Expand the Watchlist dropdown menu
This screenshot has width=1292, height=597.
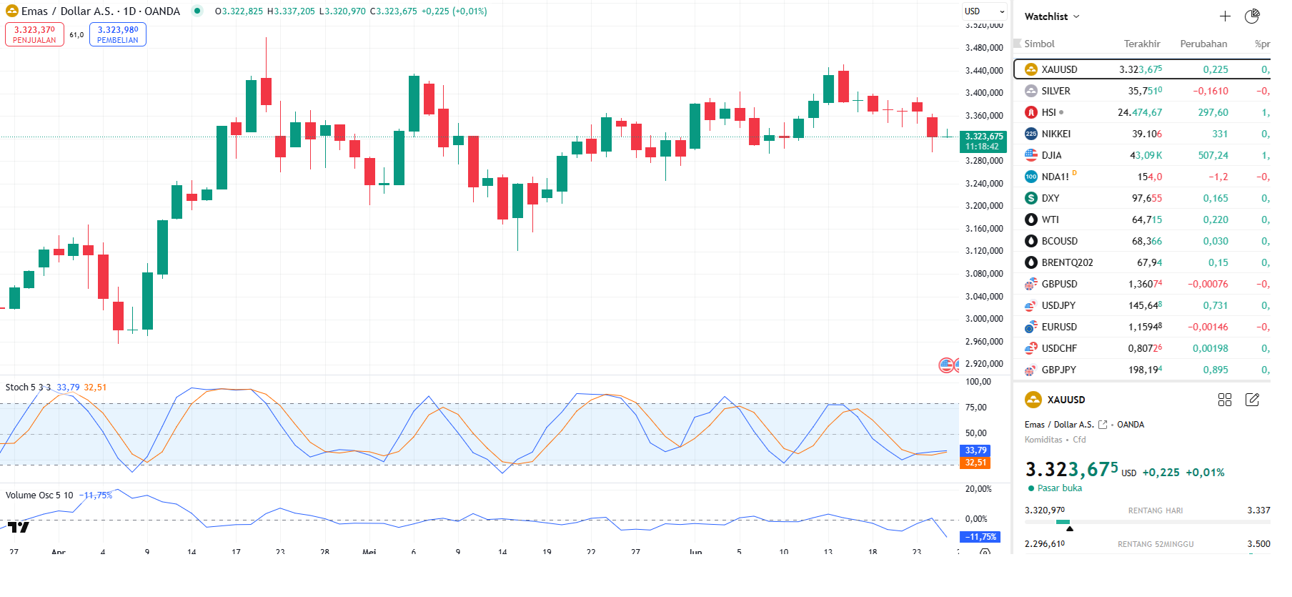pos(1052,16)
